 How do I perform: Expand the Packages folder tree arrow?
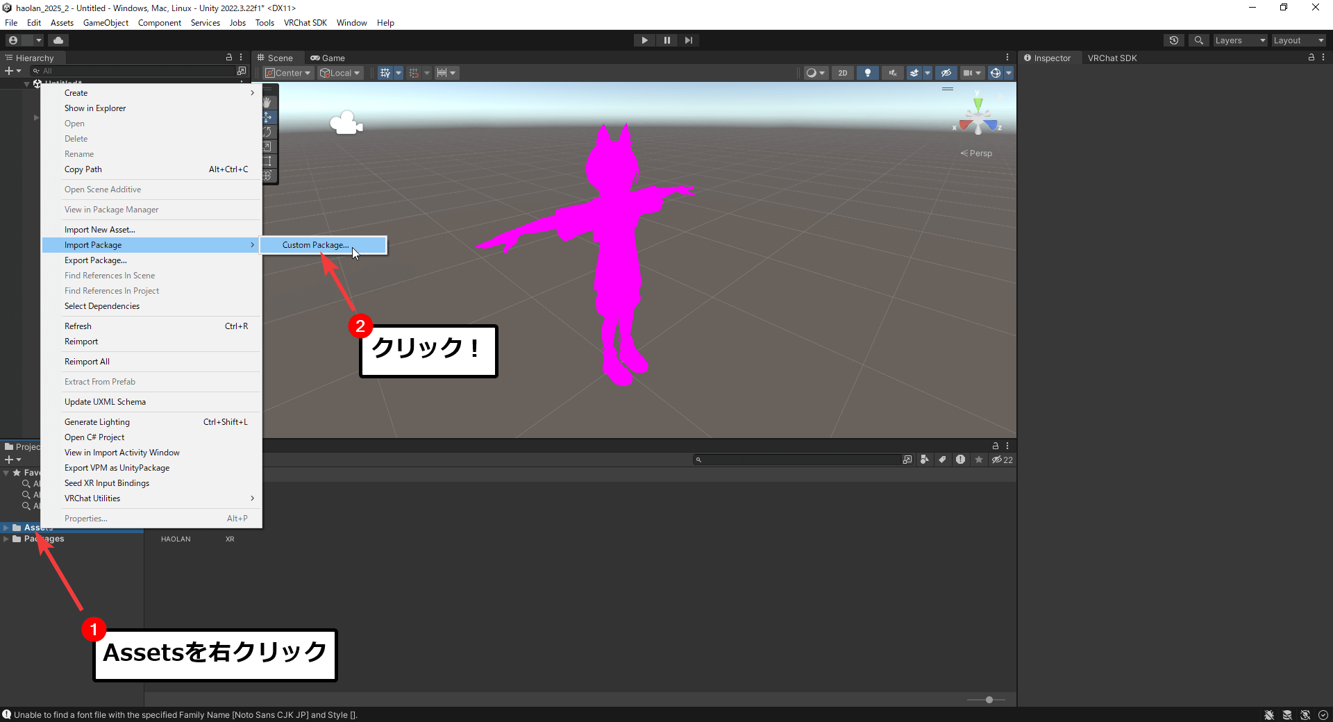point(6,539)
